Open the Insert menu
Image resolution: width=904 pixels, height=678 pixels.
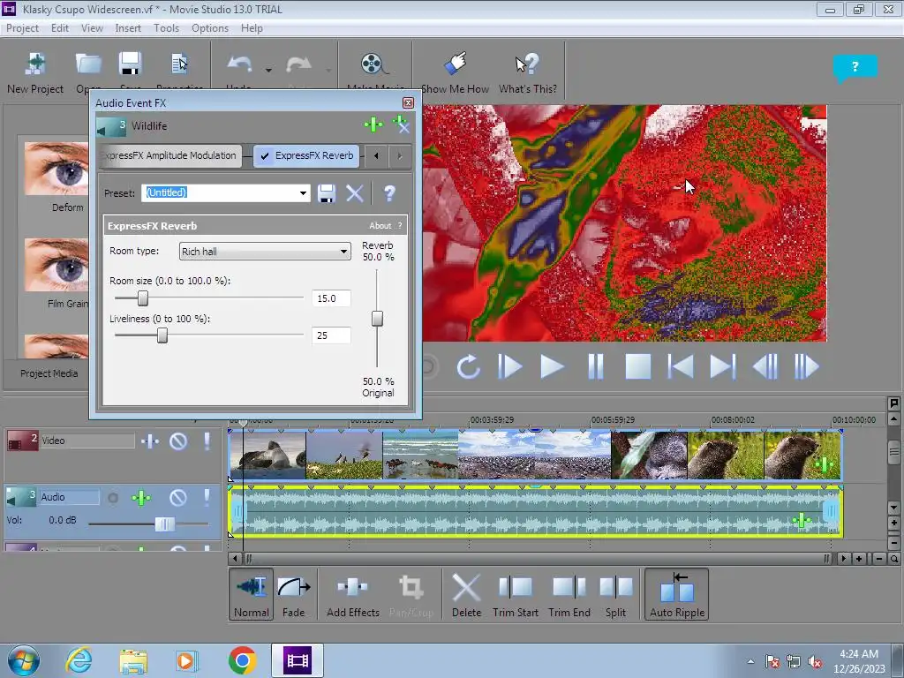(x=128, y=28)
